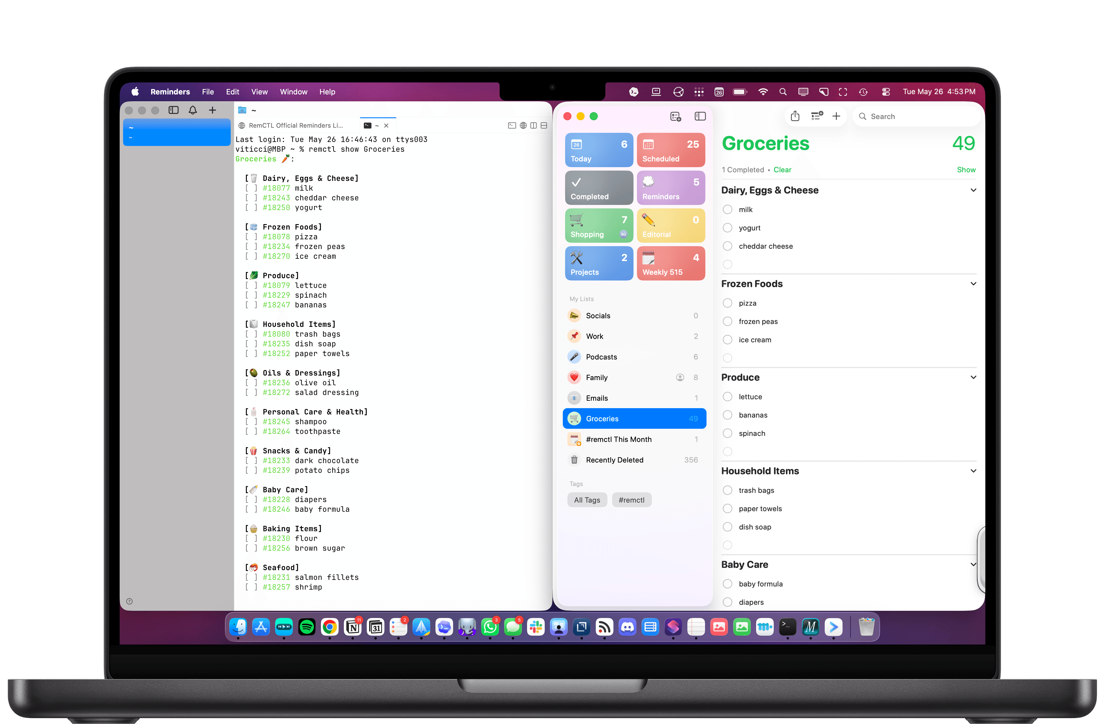Click the empty new reminder row under Produce
This screenshot has height=727, width=1105.
pos(849,452)
